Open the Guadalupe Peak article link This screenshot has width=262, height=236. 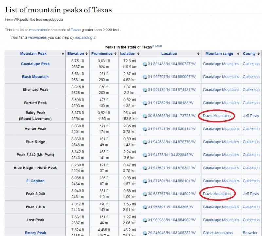(35, 64)
